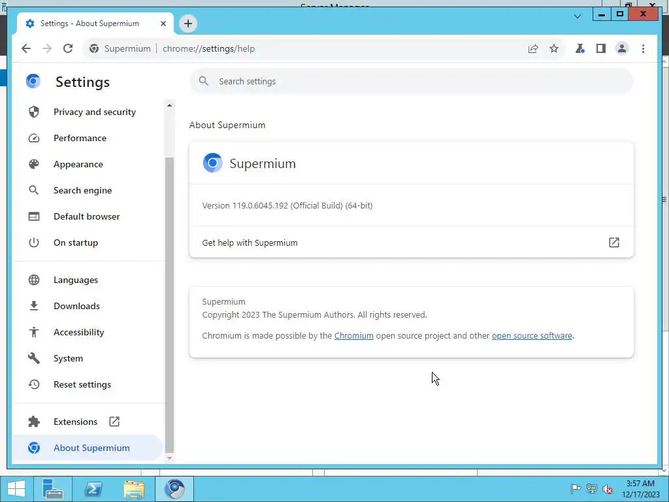Click the Reset settings clock icon
The image size is (669, 502).
point(34,384)
